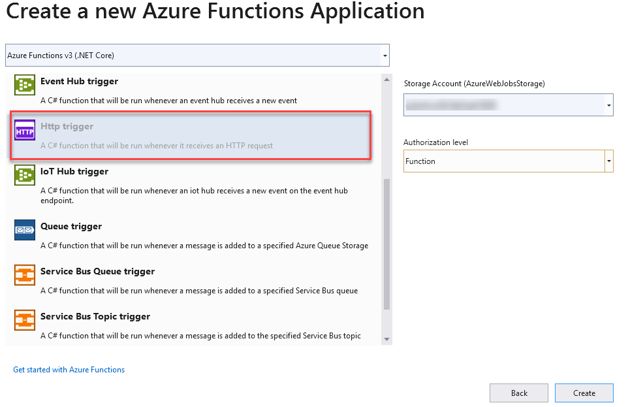The width and height of the screenshot is (628, 407).
Task: Click the template list scrollbar thumb
Action: [386, 244]
